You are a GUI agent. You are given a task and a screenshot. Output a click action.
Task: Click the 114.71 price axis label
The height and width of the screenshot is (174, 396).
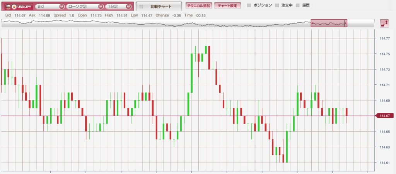point(385,85)
